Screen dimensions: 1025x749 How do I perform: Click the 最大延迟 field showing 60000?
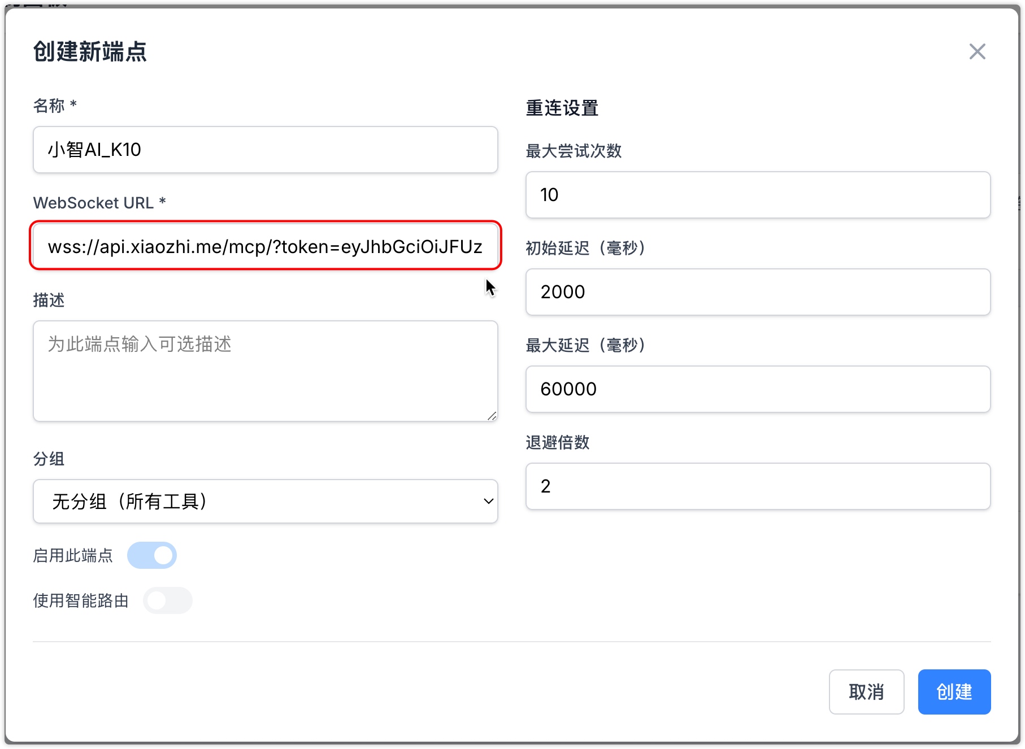[758, 389]
